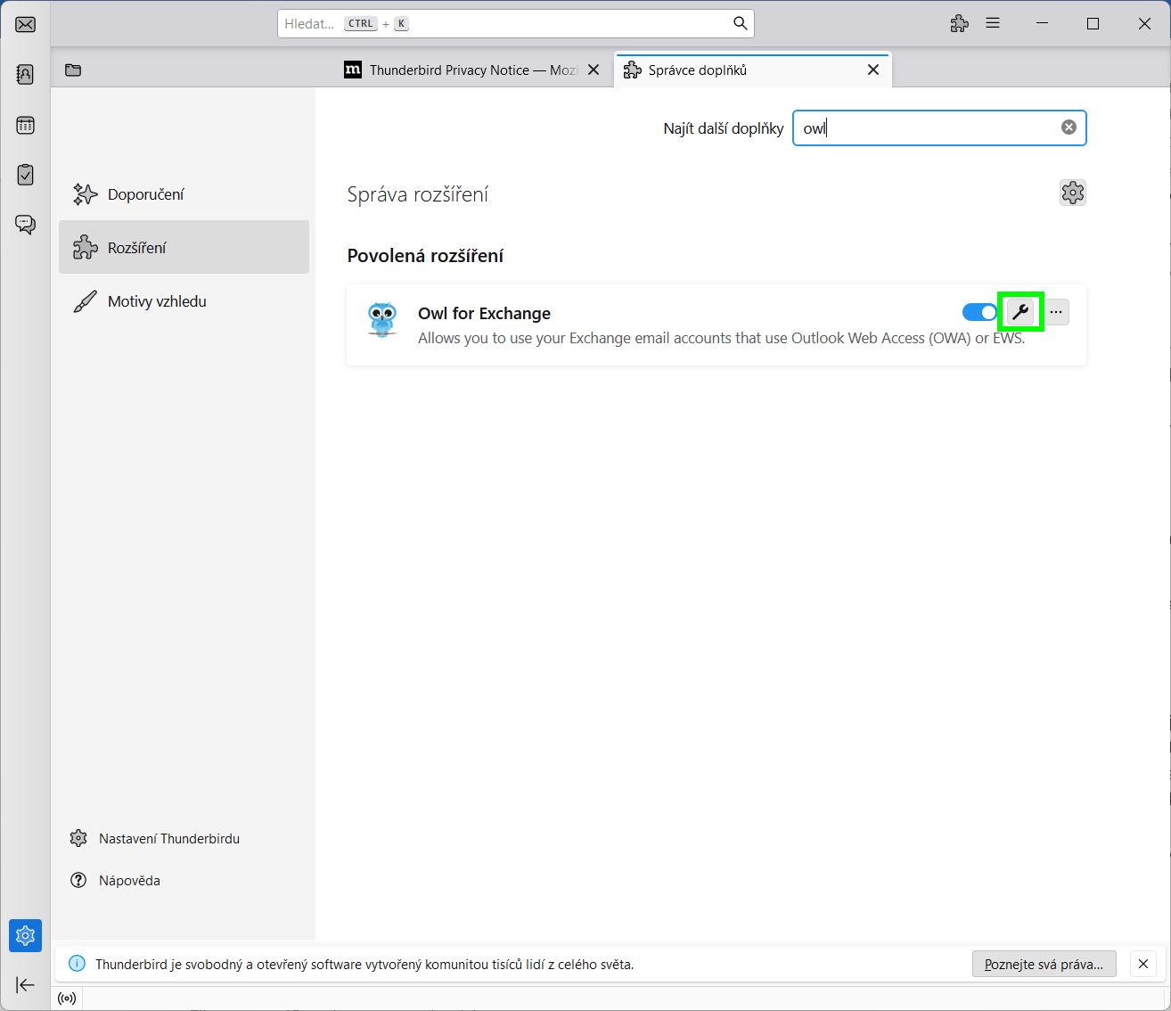Open the puzzle-piece add-ons toolbar icon
Viewport: 1171px width, 1011px height.
point(959,24)
